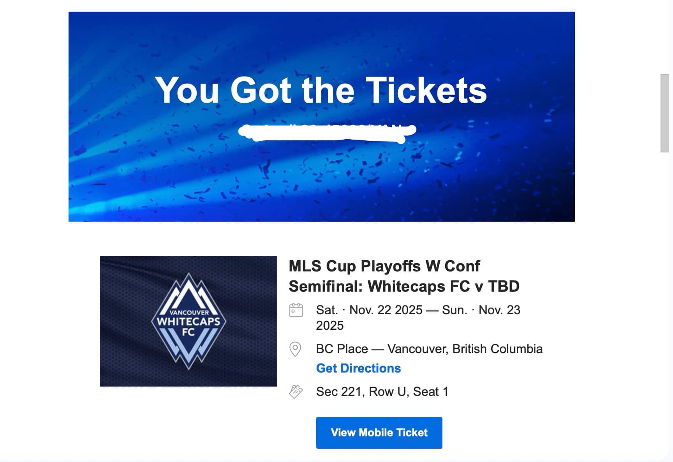Click the "BC Place" venue name

[x=342, y=349]
